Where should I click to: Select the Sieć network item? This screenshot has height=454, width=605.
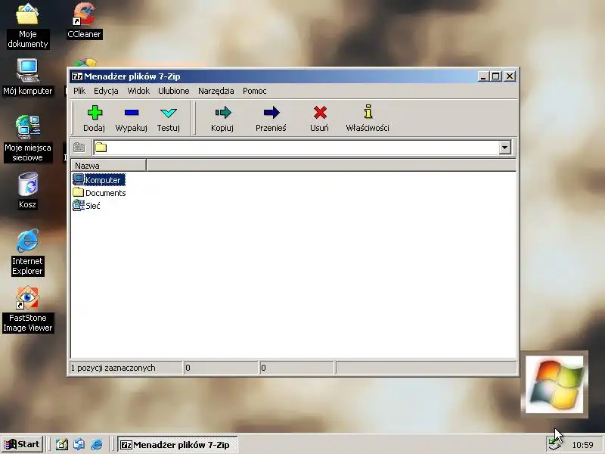(86, 205)
